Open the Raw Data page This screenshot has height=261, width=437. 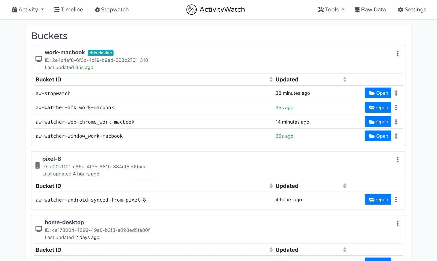(x=370, y=10)
